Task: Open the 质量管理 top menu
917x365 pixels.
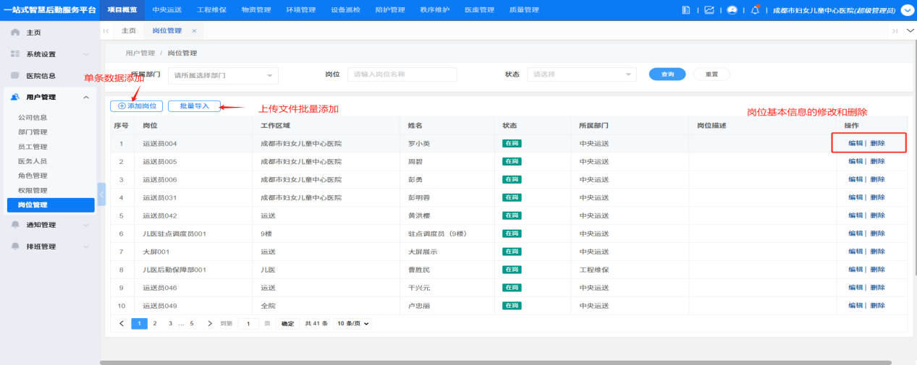Action: pyautogui.click(x=524, y=10)
